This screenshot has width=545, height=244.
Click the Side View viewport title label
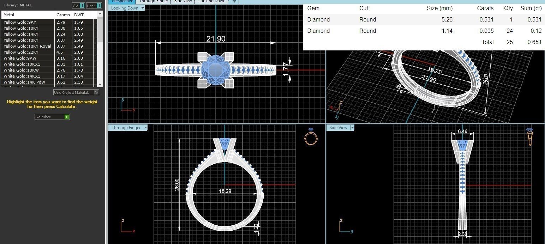coord(338,128)
